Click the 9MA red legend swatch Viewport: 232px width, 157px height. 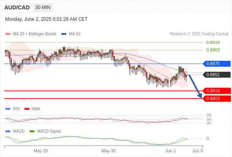tap(27, 109)
